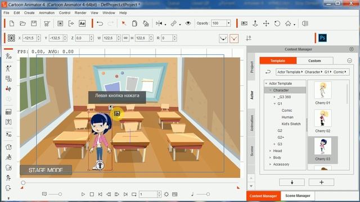Open the Create menu
The width and height of the screenshot is (360, 202).
click(x=29, y=13)
